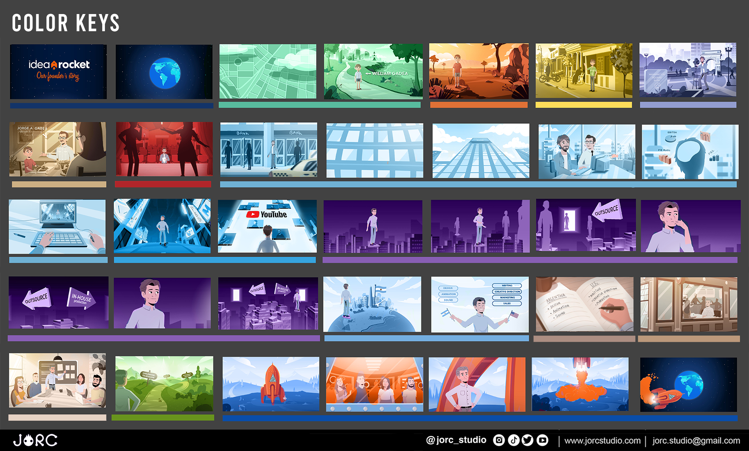Click the YouTube logo scene thumbnail
This screenshot has height=451, width=749.
(x=267, y=226)
